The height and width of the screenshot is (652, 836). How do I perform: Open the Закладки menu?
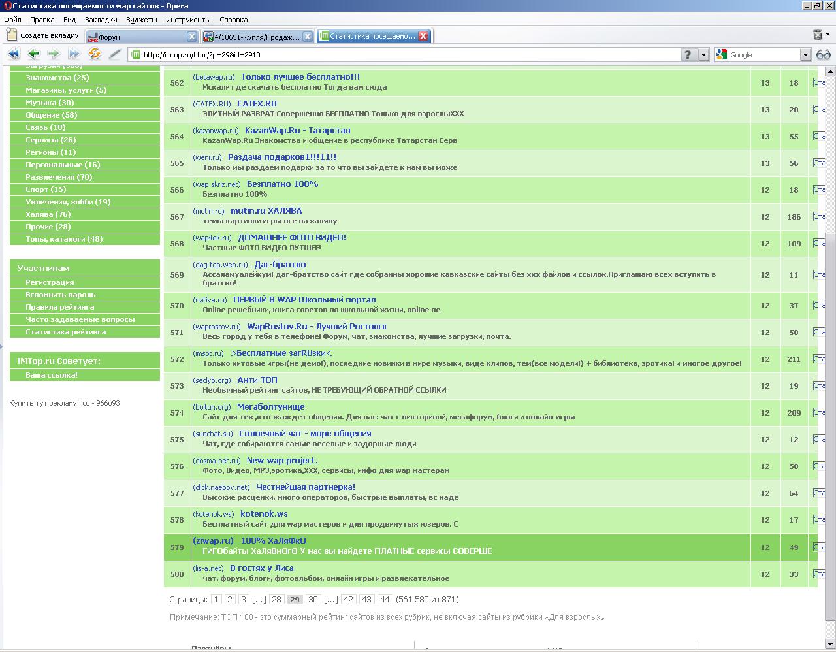click(x=101, y=20)
